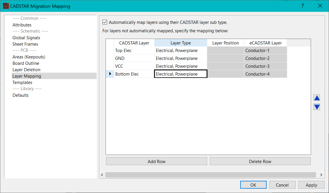
Task: Click the row selector for GND
Action: (x=110, y=58)
